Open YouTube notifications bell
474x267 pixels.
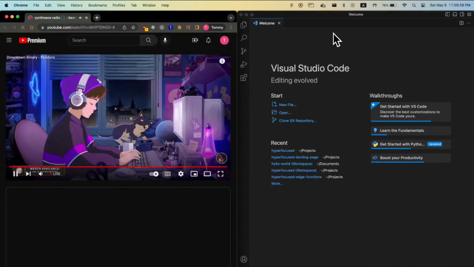208,40
